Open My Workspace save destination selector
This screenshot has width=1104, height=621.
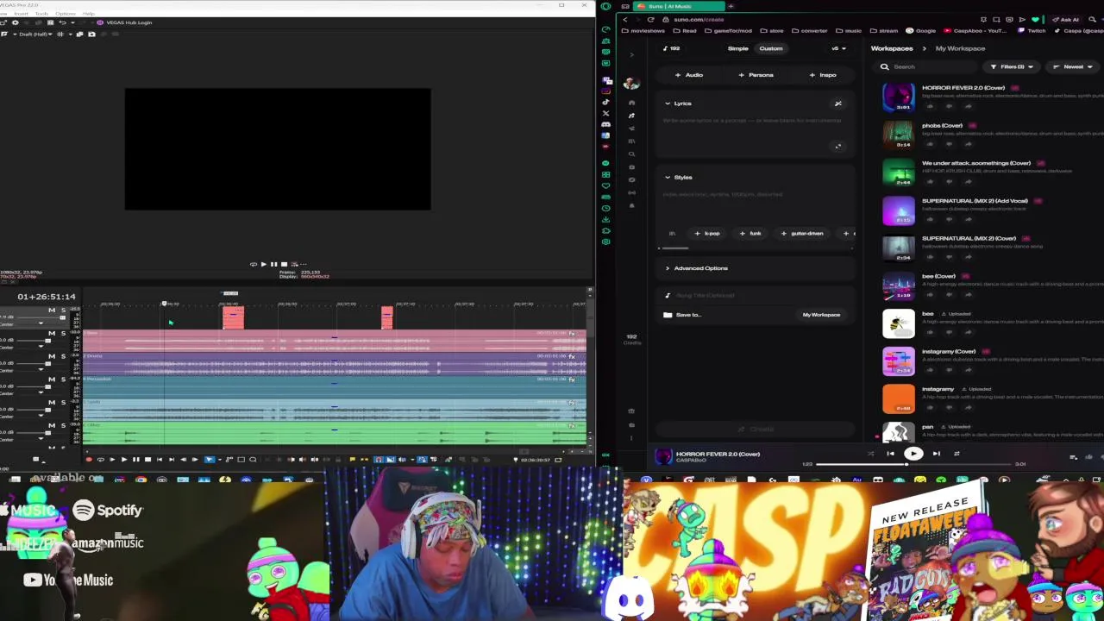coord(821,315)
